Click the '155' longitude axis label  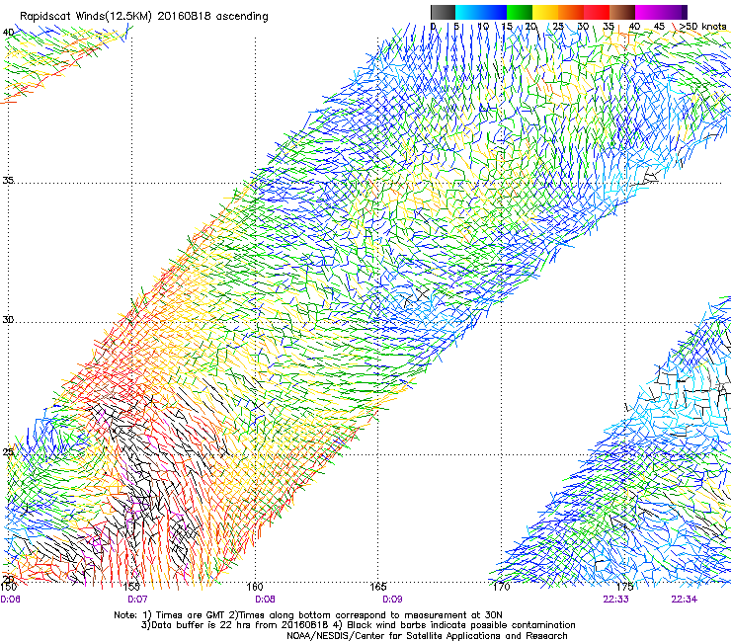132,587
